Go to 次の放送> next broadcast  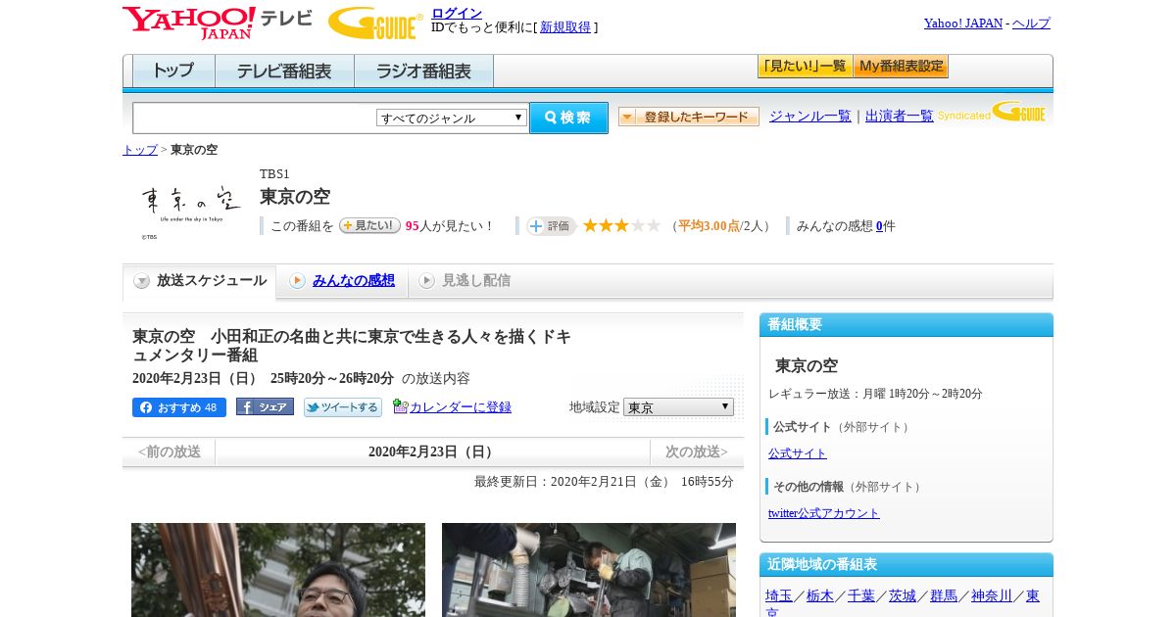click(x=697, y=451)
